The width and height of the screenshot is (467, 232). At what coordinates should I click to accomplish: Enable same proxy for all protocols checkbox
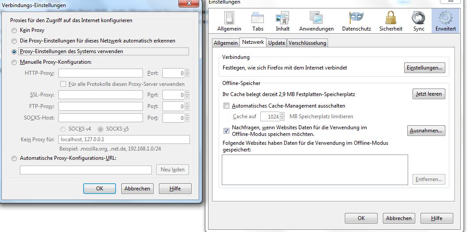coord(63,84)
